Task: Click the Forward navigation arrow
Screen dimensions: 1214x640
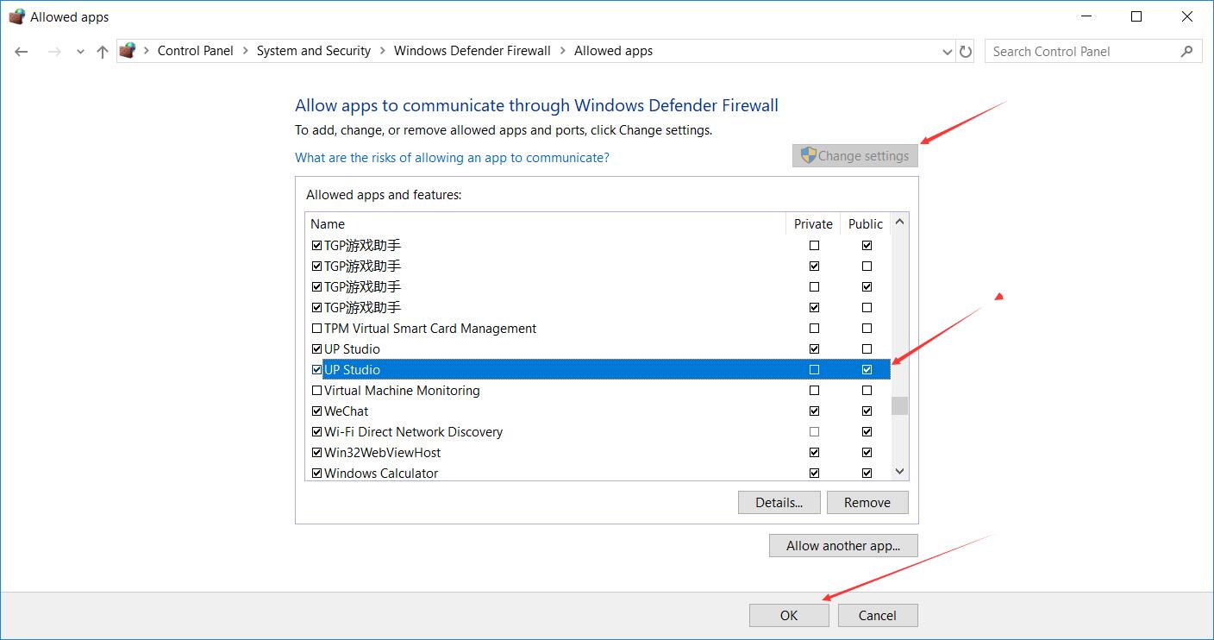Action: (x=54, y=52)
